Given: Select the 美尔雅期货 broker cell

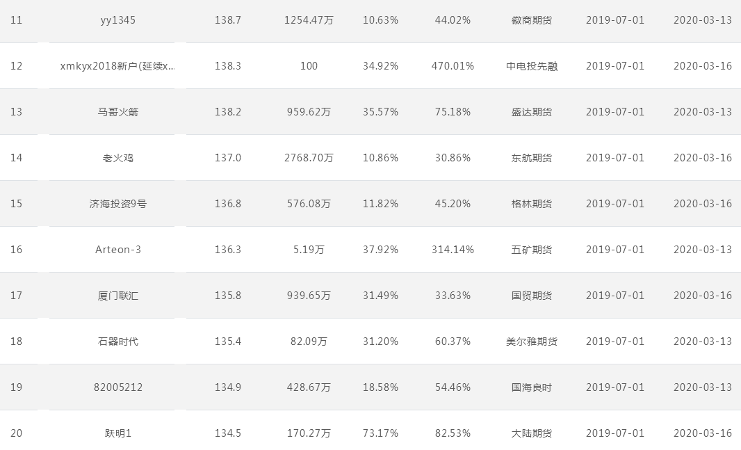Looking at the screenshot, I should [532, 341].
